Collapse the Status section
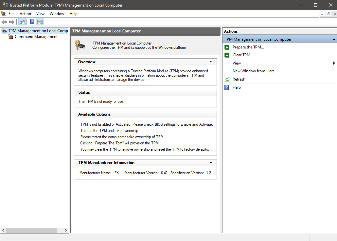 (x=211, y=92)
